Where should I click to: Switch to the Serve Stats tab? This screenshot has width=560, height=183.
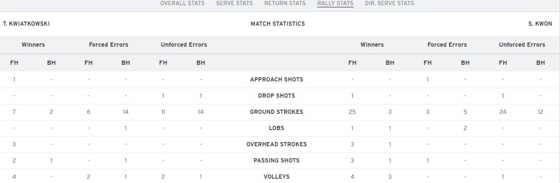point(234,3)
